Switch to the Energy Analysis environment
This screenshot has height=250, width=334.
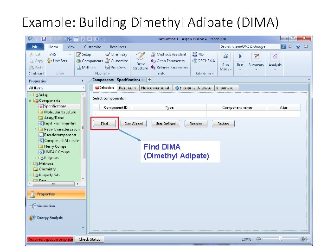coord(50,218)
